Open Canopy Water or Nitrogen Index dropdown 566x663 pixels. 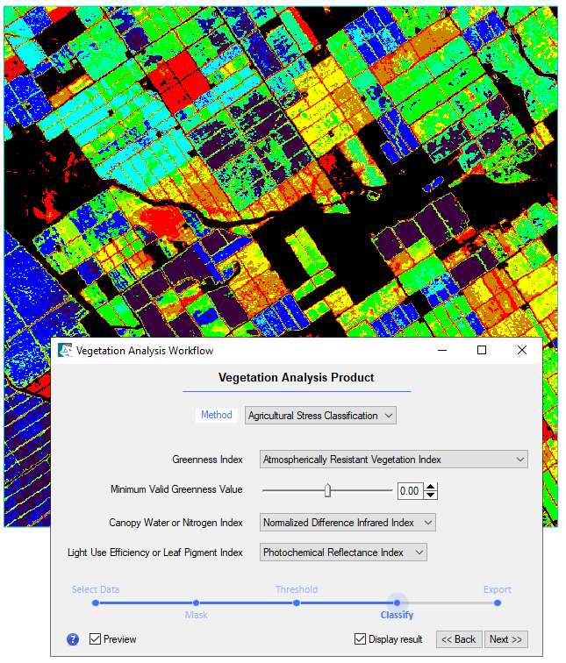click(x=347, y=523)
